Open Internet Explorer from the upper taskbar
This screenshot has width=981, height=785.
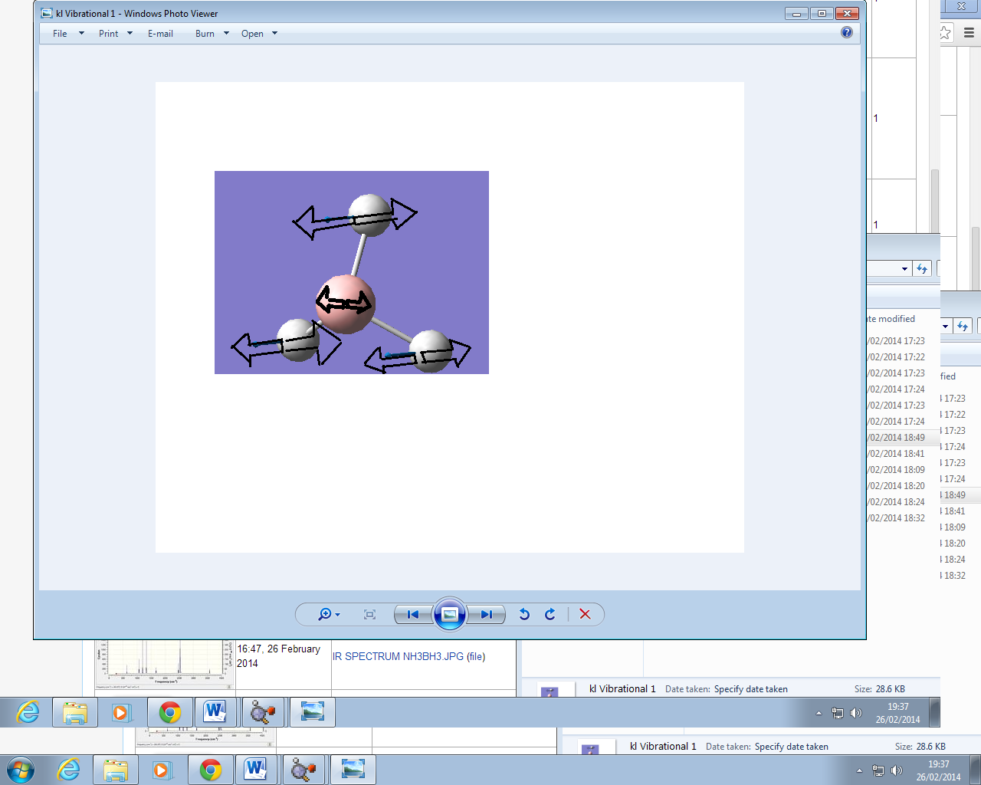pyautogui.click(x=28, y=712)
